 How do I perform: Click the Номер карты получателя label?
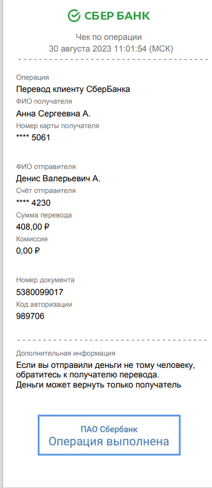[57, 126]
